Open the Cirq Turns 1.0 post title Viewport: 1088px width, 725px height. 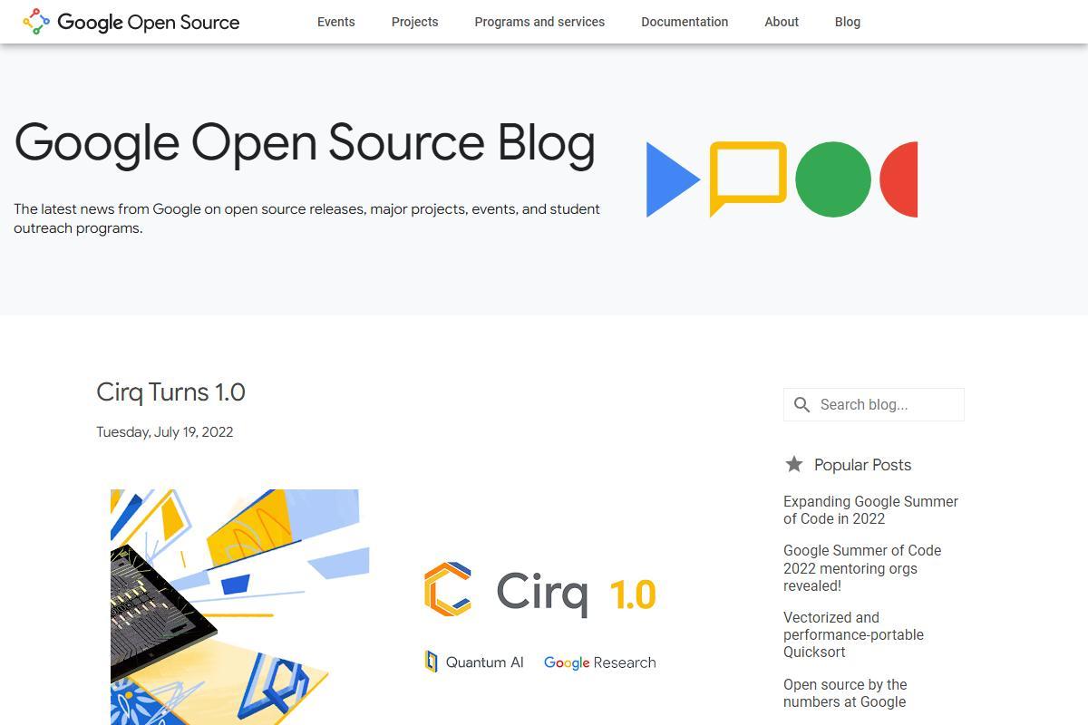(x=171, y=392)
